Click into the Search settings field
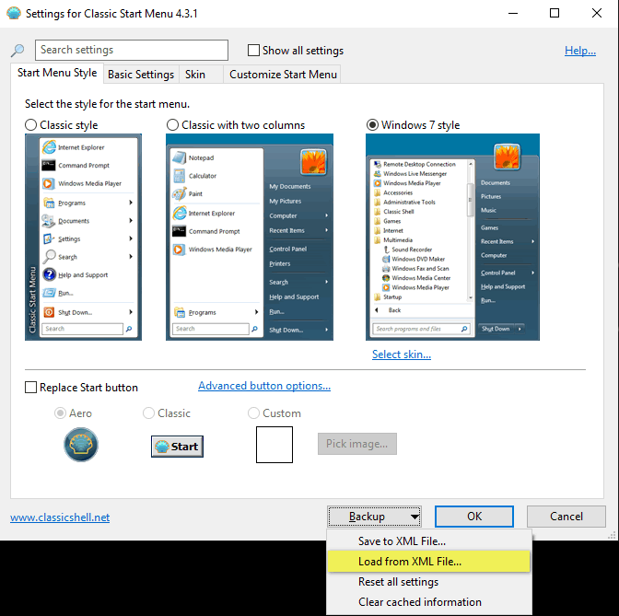Screen dimensions: 619x616 tap(132, 50)
